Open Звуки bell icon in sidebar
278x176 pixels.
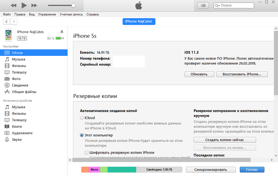click(x=7, y=140)
